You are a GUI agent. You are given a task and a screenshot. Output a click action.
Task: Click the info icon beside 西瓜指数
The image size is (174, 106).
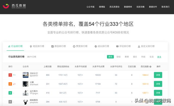click(150, 67)
